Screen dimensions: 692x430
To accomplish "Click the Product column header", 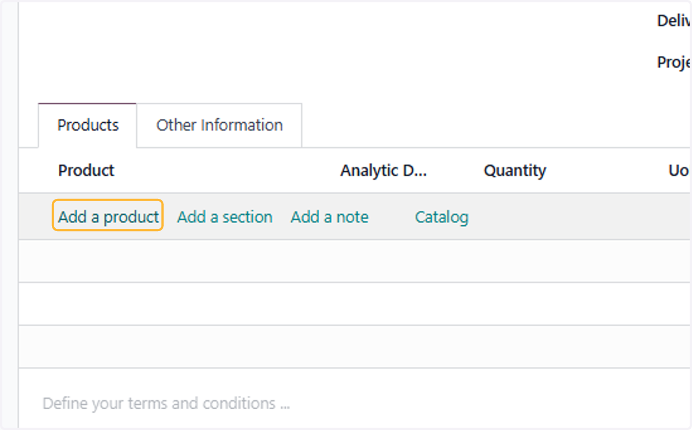I will pyautogui.click(x=86, y=171).
